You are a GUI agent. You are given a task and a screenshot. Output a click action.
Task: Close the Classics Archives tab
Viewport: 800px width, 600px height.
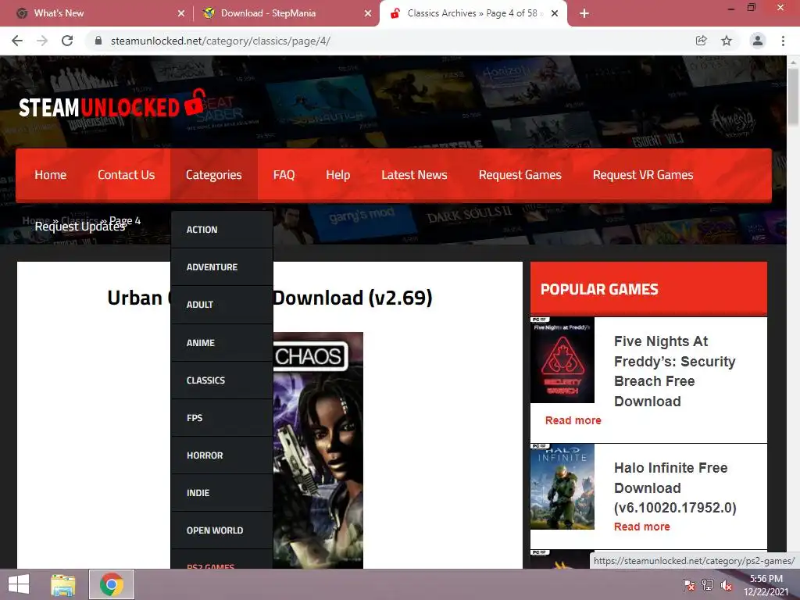click(x=555, y=13)
